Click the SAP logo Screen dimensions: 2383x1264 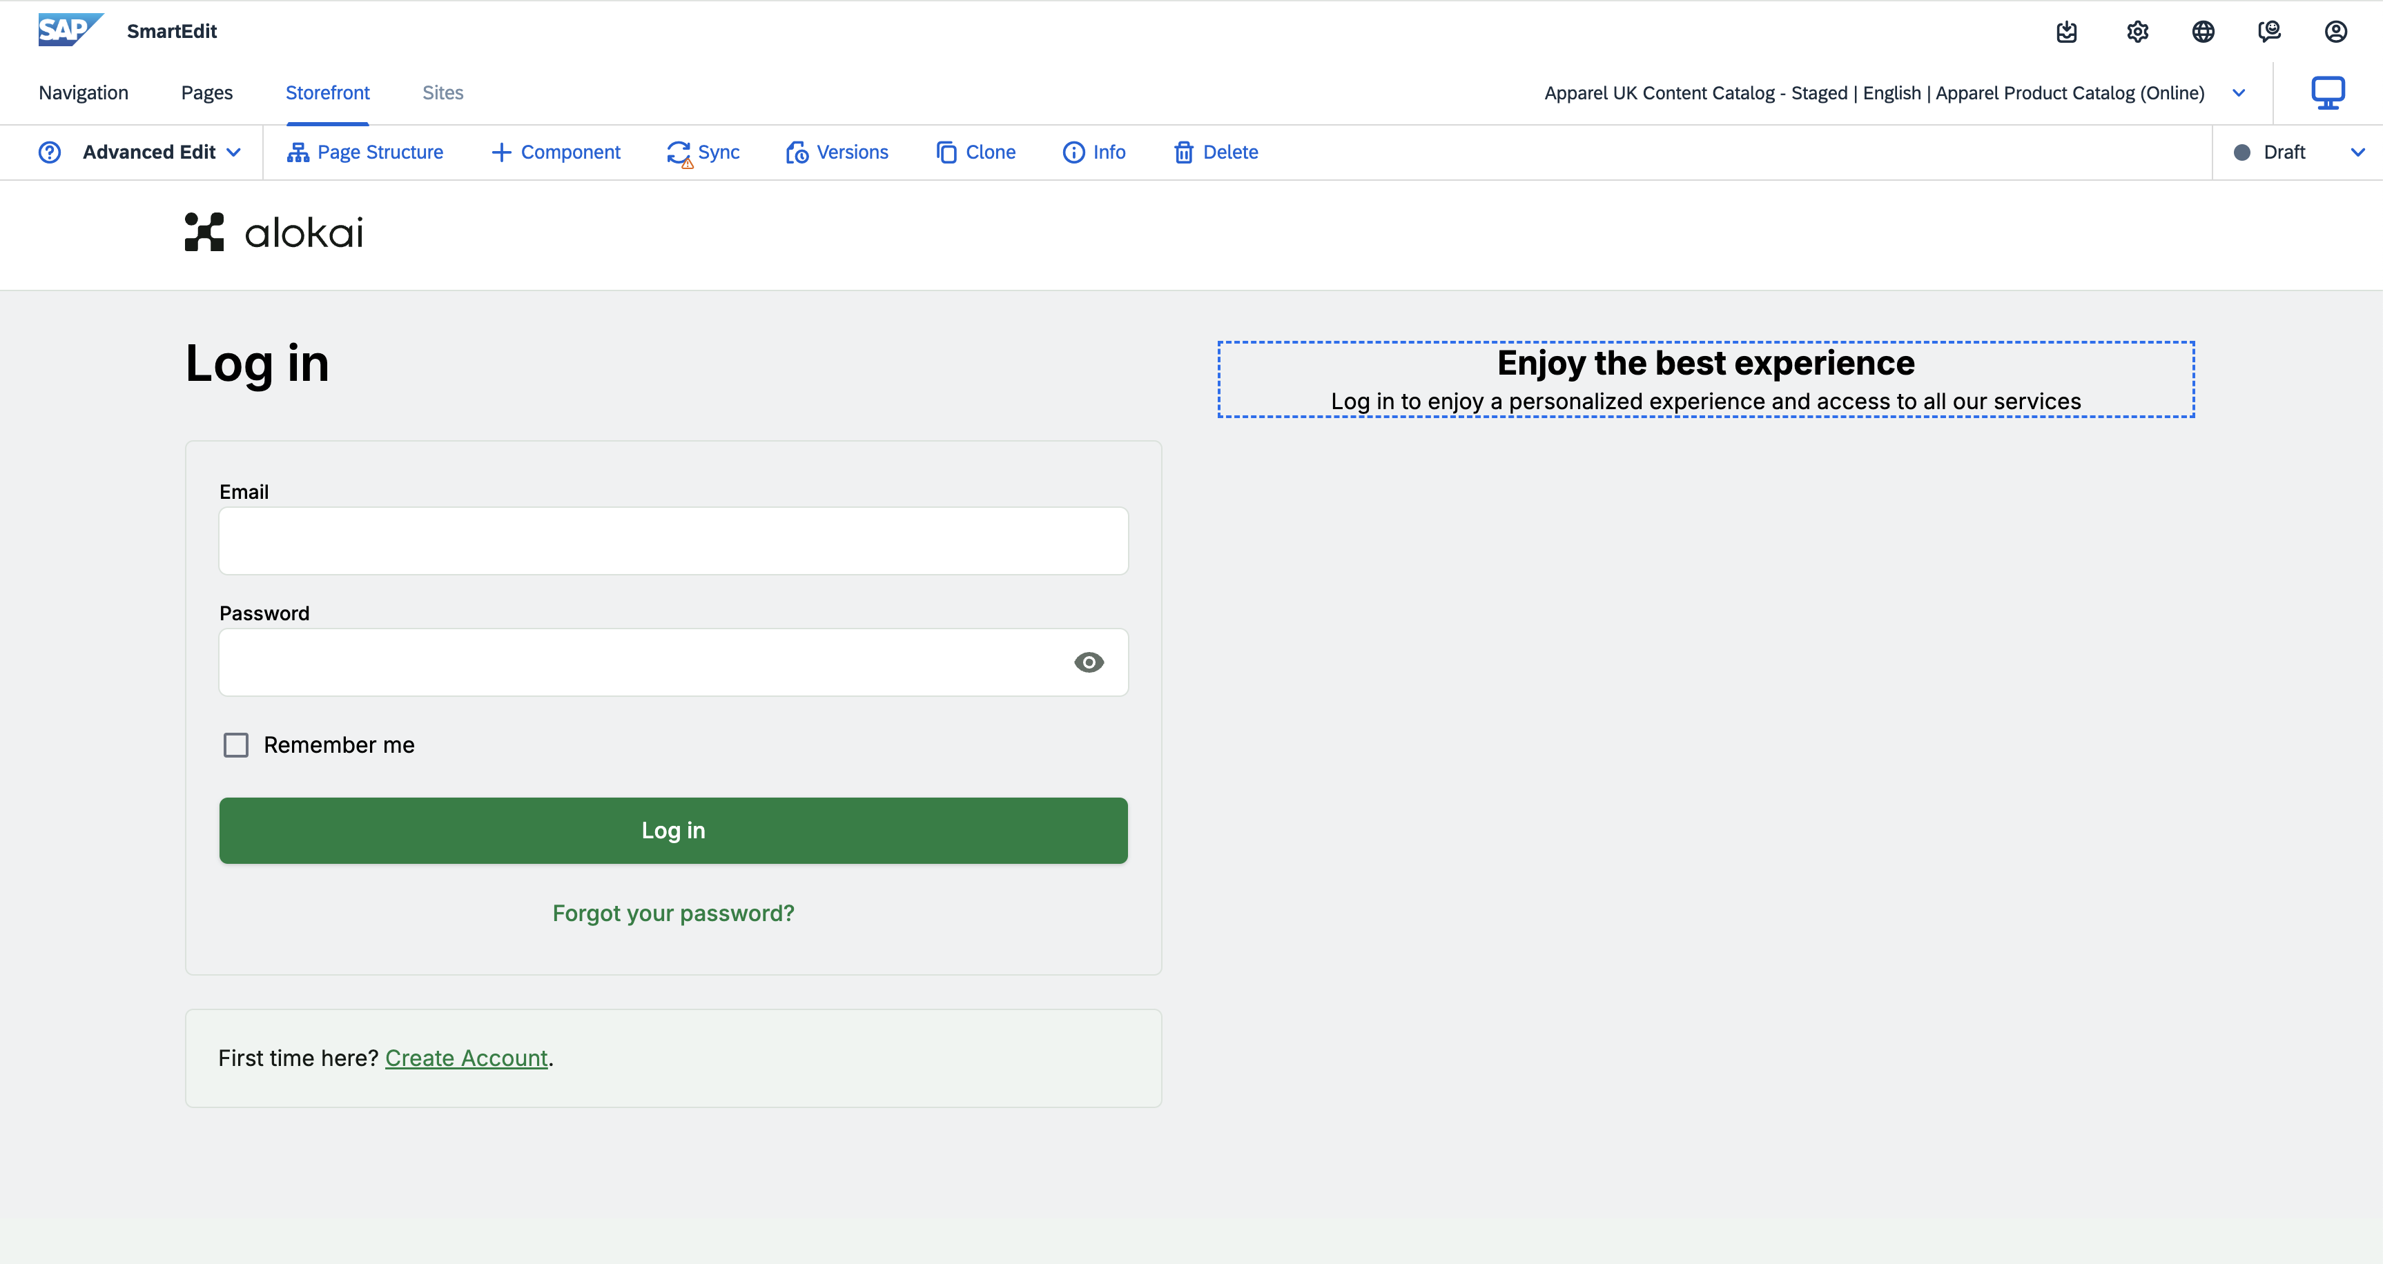click(x=70, y=30)
